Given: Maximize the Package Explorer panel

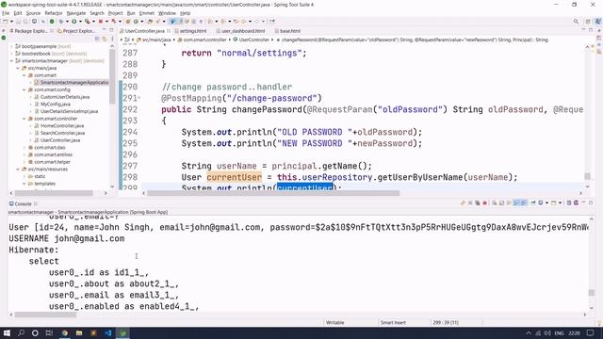Looking at the screenshot, I should [111, 30].
